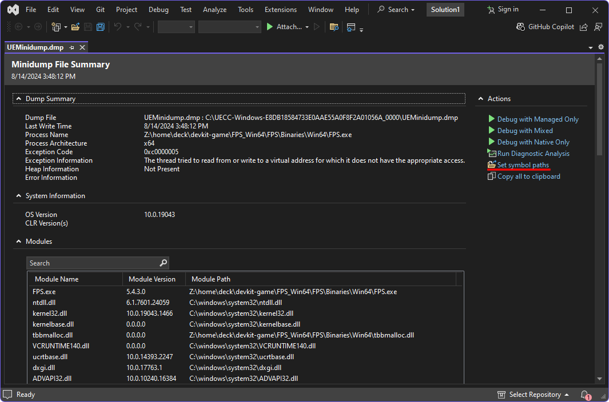Screen dimensions: 609x402
Task: Click the New Project toolbar icon
Action: [x=56, y=27]
